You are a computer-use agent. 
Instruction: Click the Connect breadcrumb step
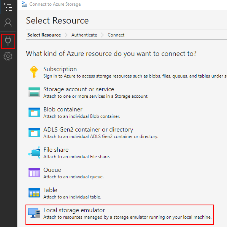[x=116, y=35]
